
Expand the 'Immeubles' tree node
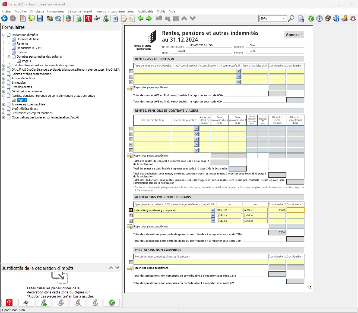pyautogui.click(x=4, y=83)
